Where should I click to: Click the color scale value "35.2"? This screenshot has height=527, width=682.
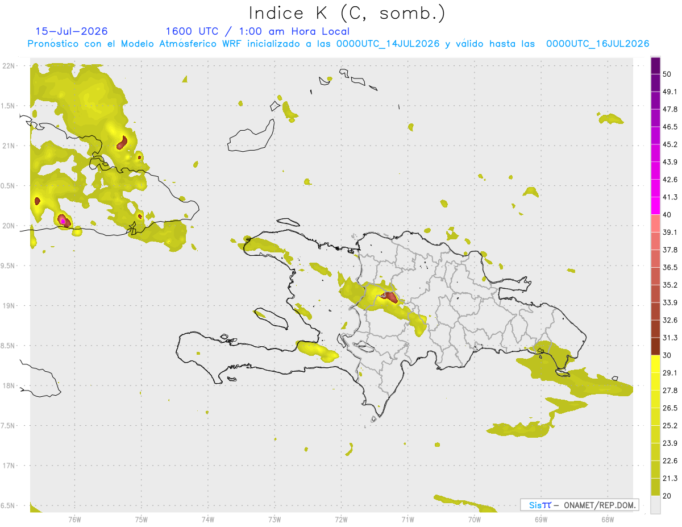click(x=670, y=285)
